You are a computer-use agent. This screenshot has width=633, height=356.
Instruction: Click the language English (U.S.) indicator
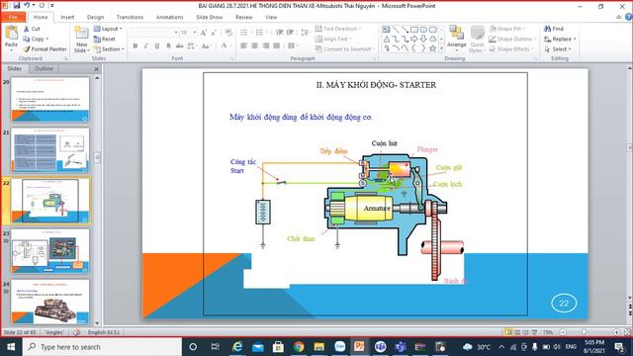pyautogui.click(x=103, y=332)
